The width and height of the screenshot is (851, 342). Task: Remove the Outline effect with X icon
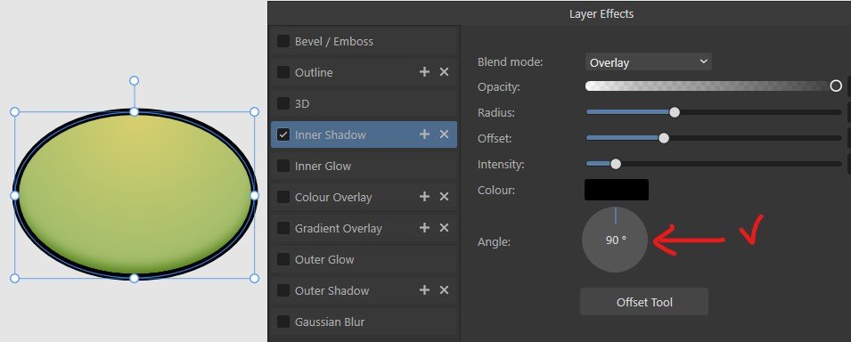(x=444, y=72)
